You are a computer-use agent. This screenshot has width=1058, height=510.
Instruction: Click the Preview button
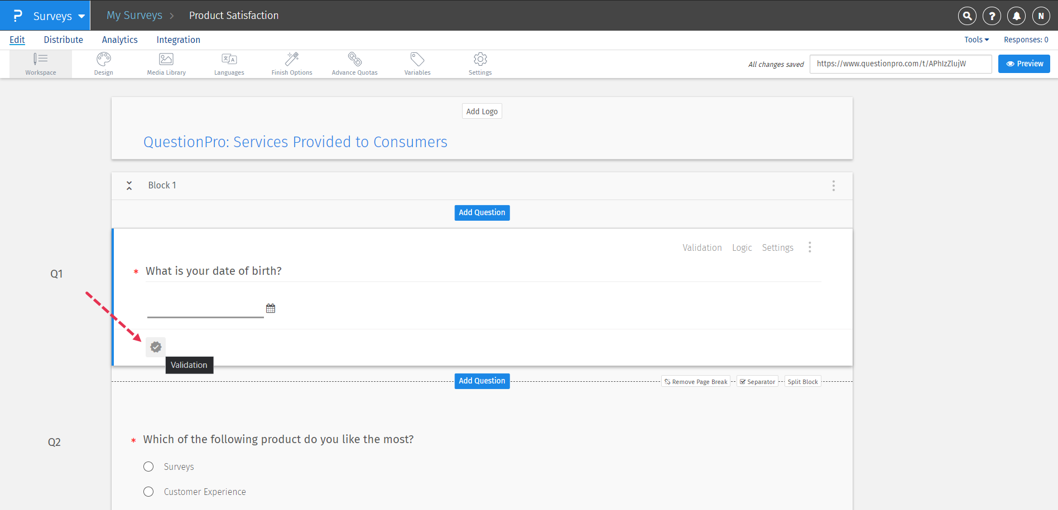(x=1023, y=64)
